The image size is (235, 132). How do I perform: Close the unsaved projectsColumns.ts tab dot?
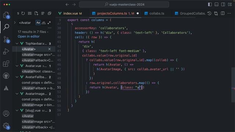[x=138, y=14]
